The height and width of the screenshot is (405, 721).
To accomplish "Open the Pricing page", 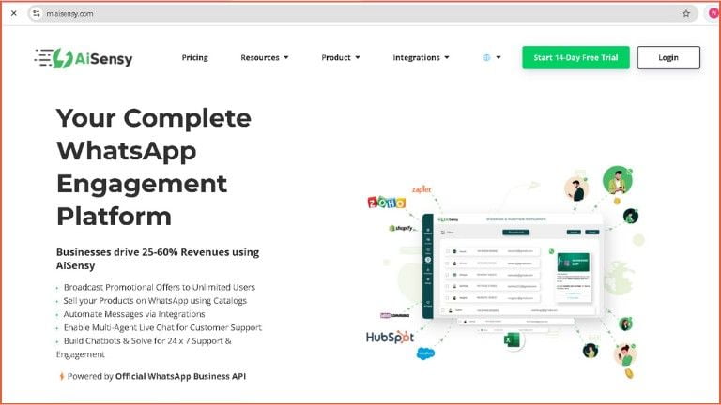I will coord(195,57).
